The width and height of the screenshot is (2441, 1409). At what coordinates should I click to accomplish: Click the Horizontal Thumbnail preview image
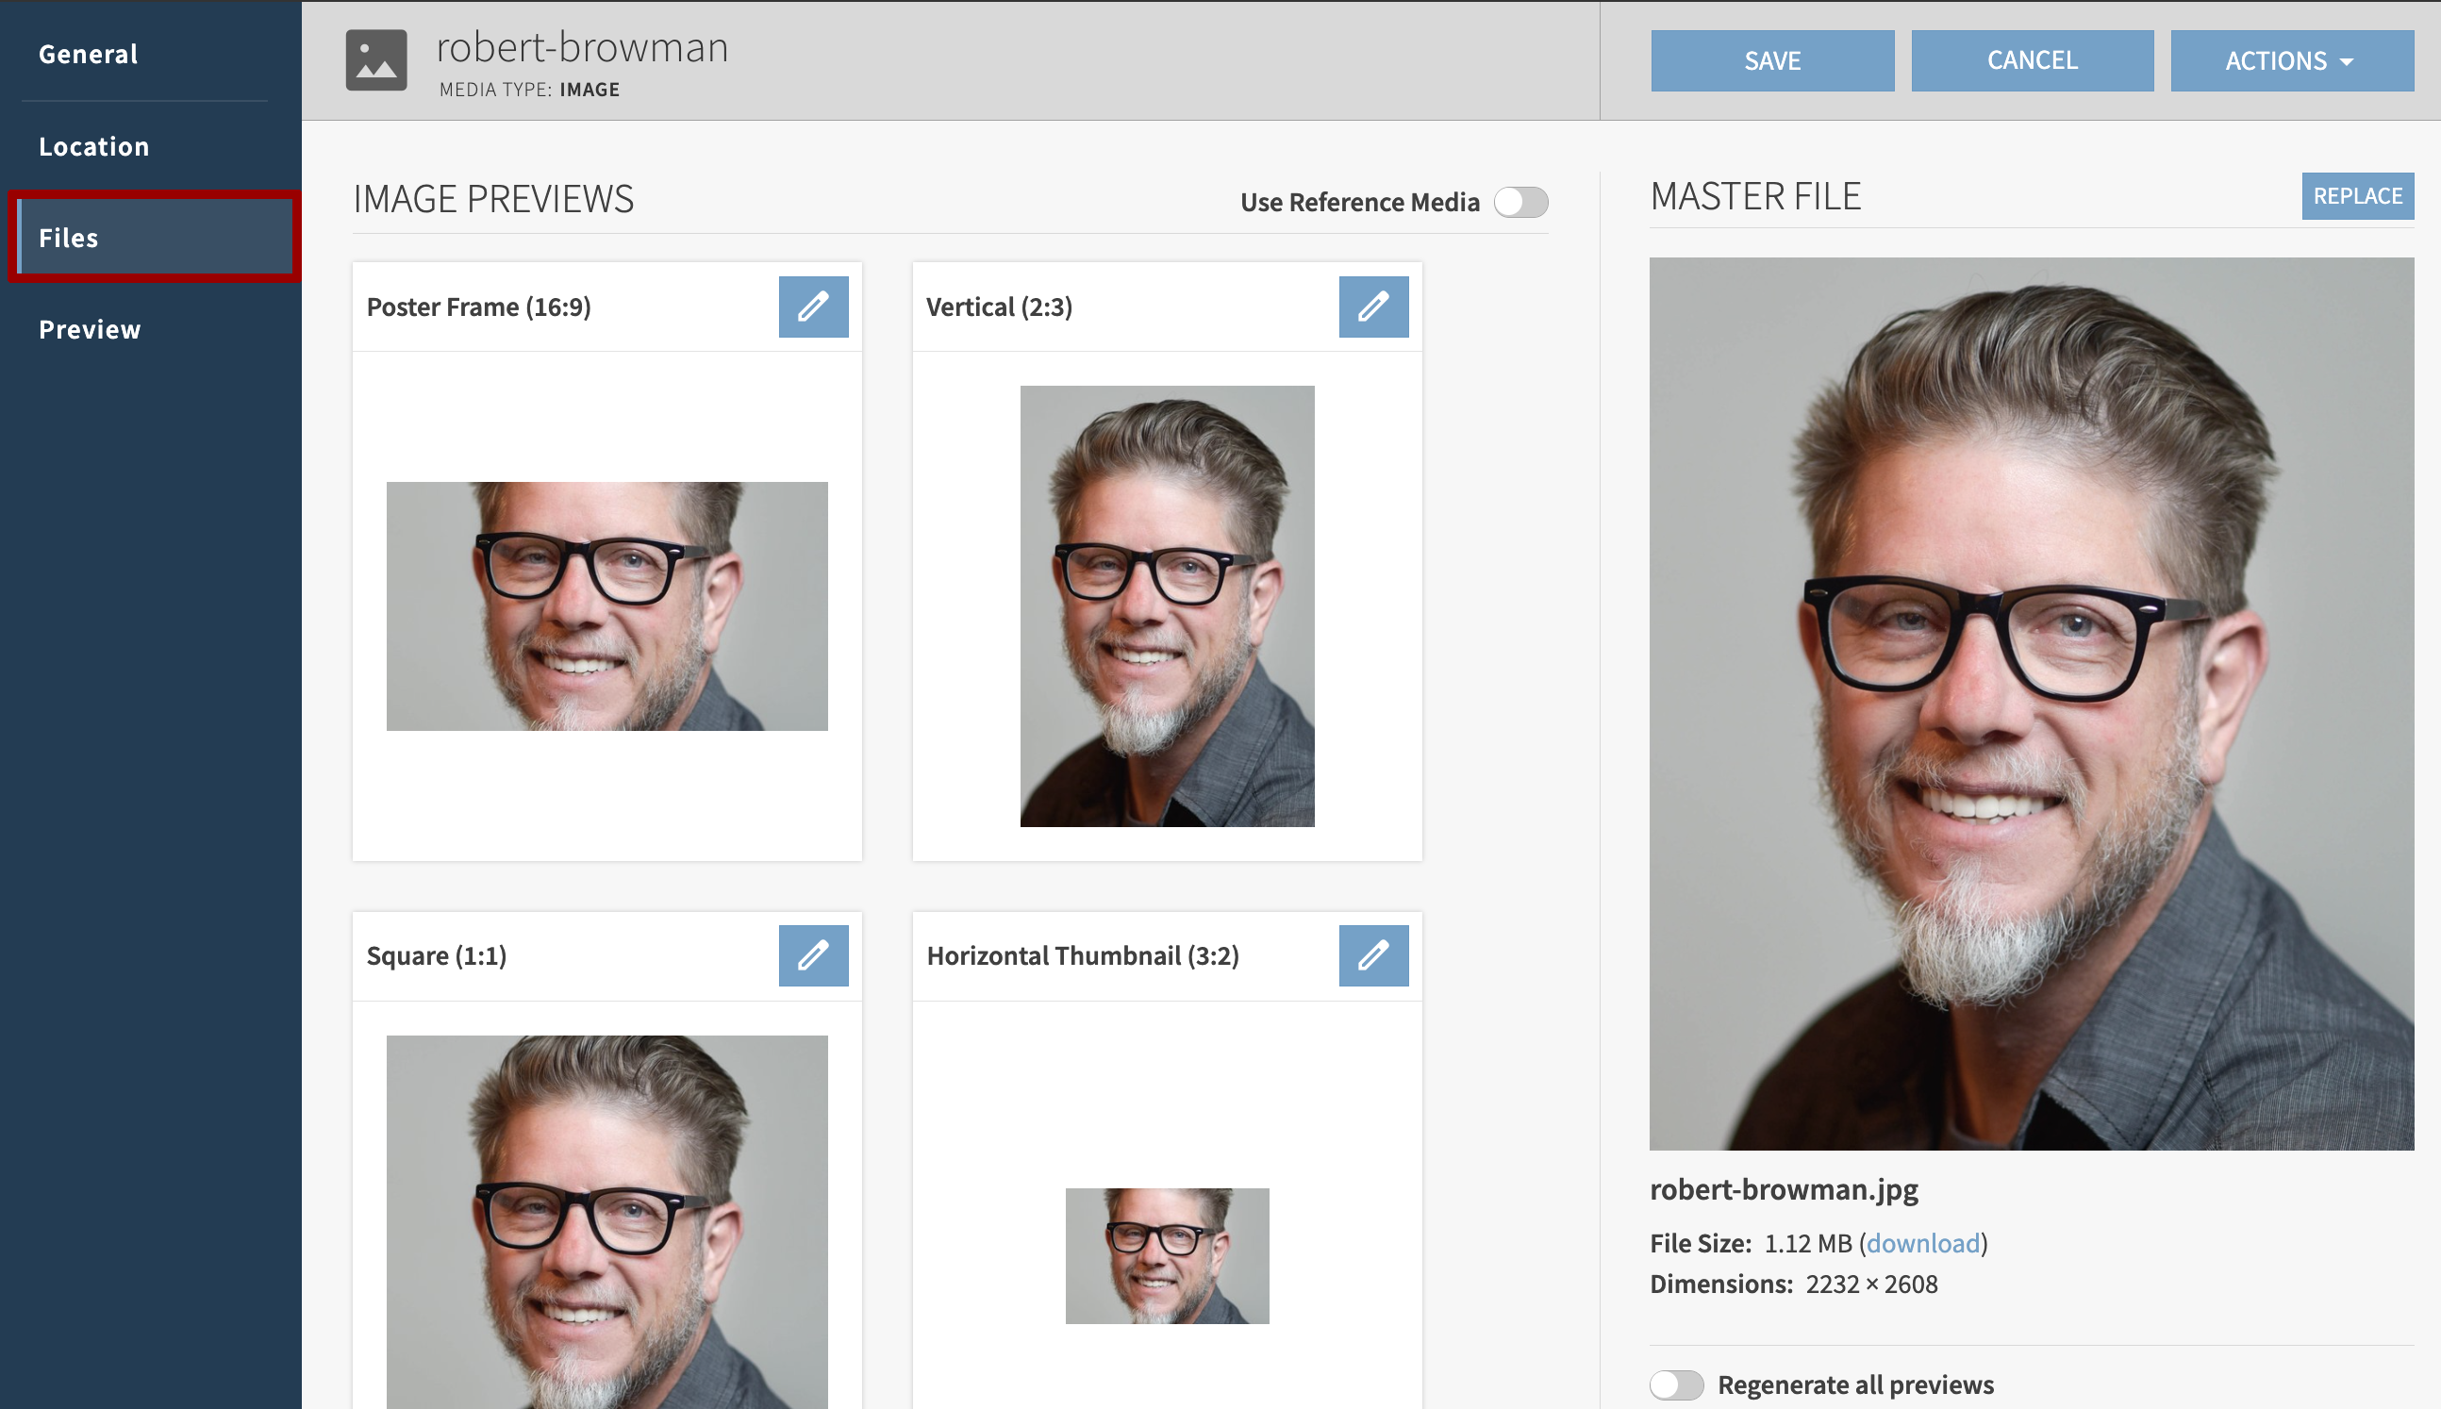click(x=1167, y=1255)
